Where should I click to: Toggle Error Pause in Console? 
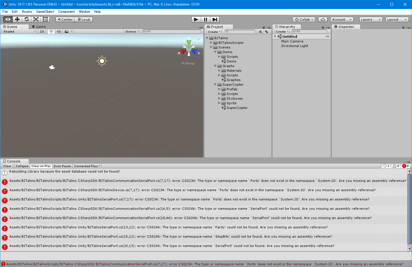[62, 166]
